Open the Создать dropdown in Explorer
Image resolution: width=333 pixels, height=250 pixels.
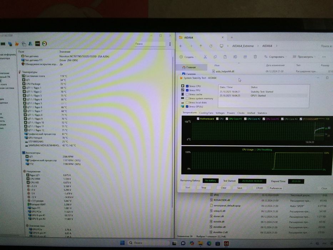pos(187,57)
